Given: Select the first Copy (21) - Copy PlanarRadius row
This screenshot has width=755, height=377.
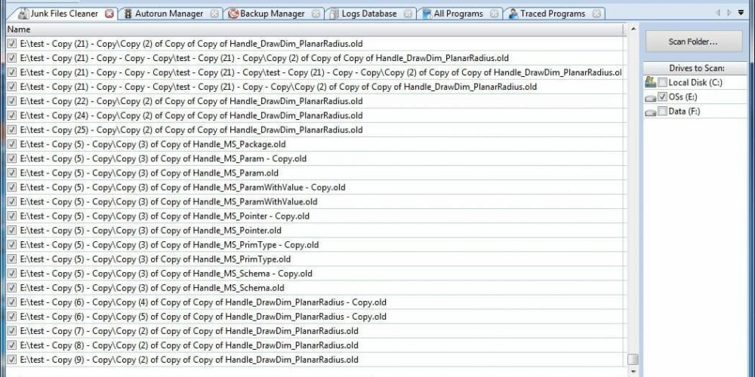Looking at the screenshot, I should (x=316, y=44).
